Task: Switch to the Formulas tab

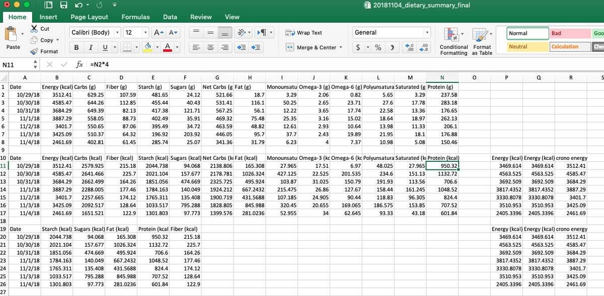Action: pos(135,17)
